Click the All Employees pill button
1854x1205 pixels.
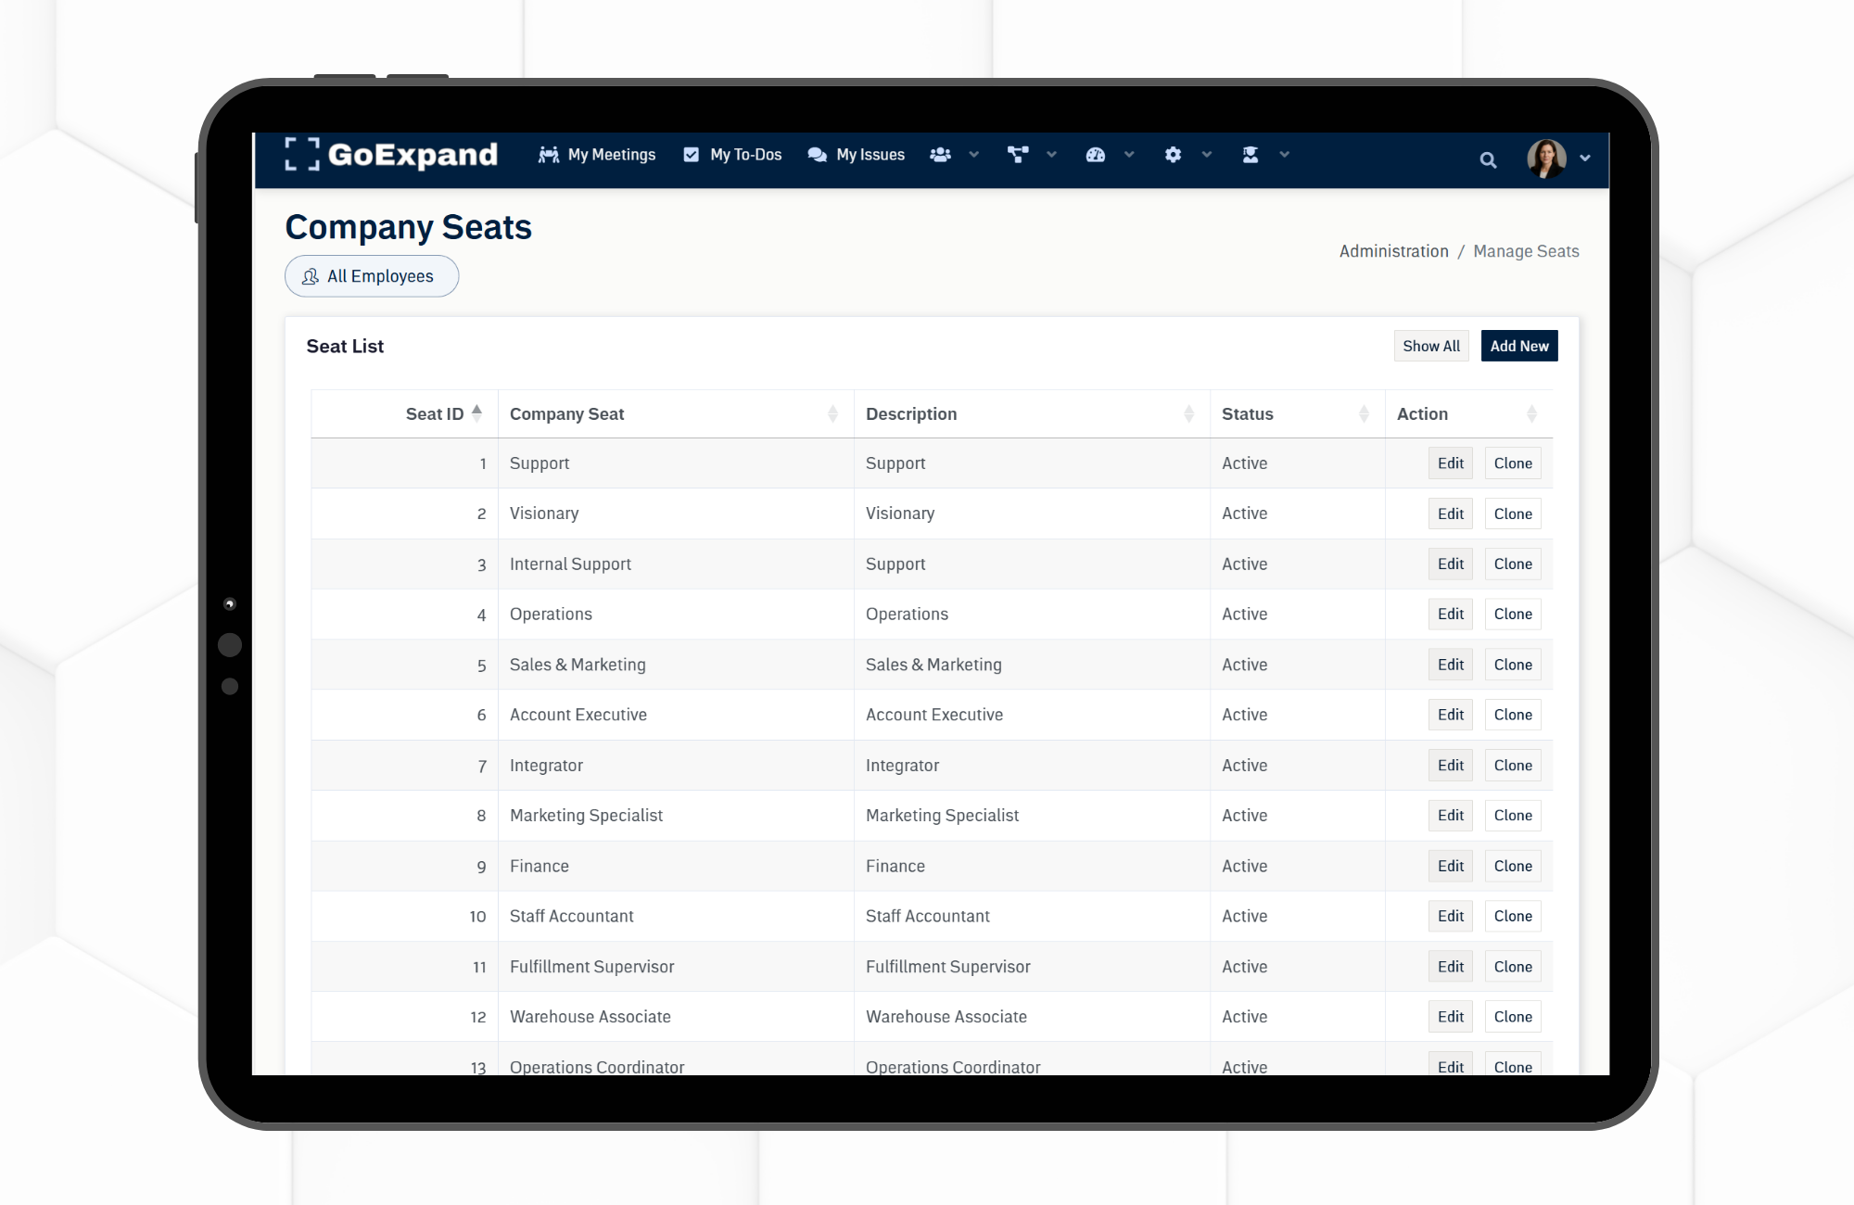tap(371, 276)
